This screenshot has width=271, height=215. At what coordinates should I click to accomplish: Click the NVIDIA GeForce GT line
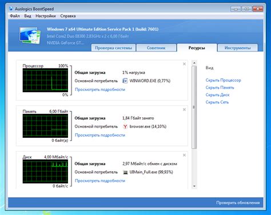point(65,43)
